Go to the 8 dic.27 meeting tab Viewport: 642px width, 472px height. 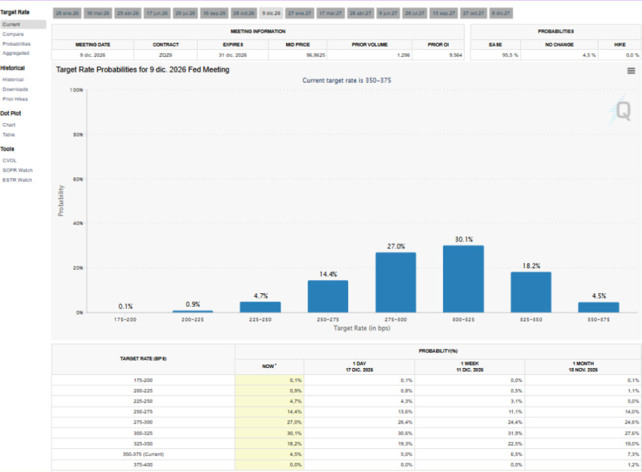501,13
